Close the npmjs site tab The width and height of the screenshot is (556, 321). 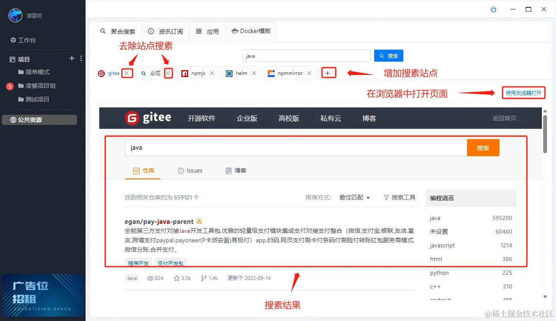[213, 73]
